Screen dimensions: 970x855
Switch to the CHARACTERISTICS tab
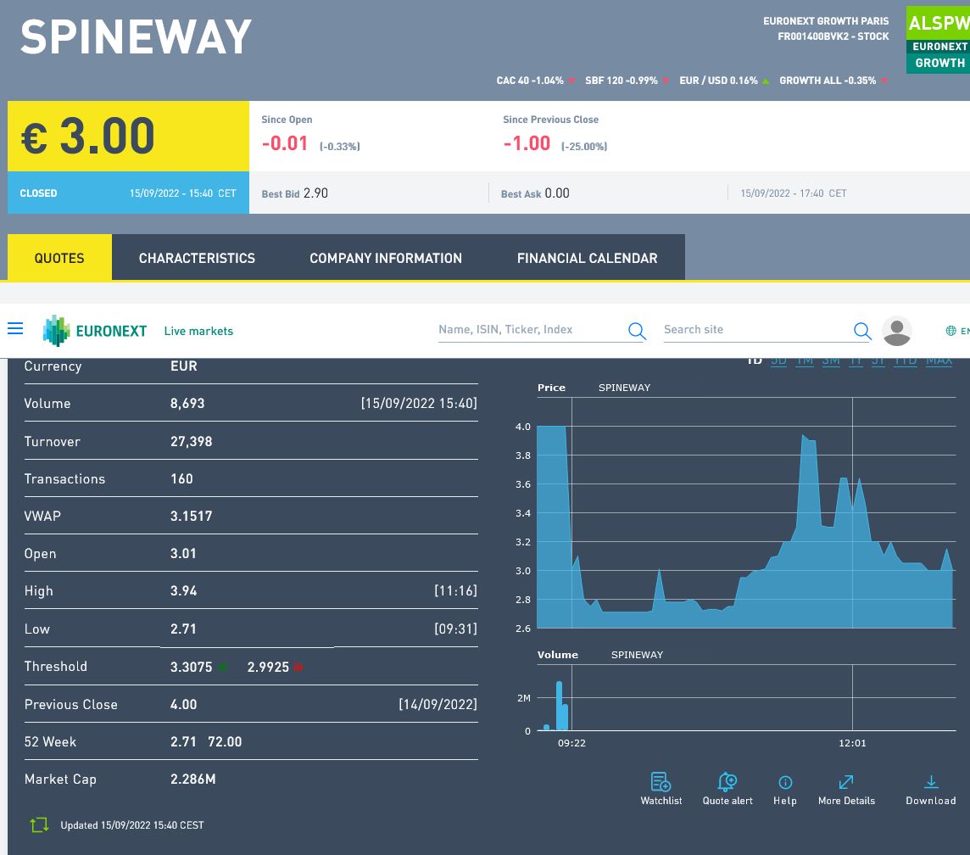(197, 258)
